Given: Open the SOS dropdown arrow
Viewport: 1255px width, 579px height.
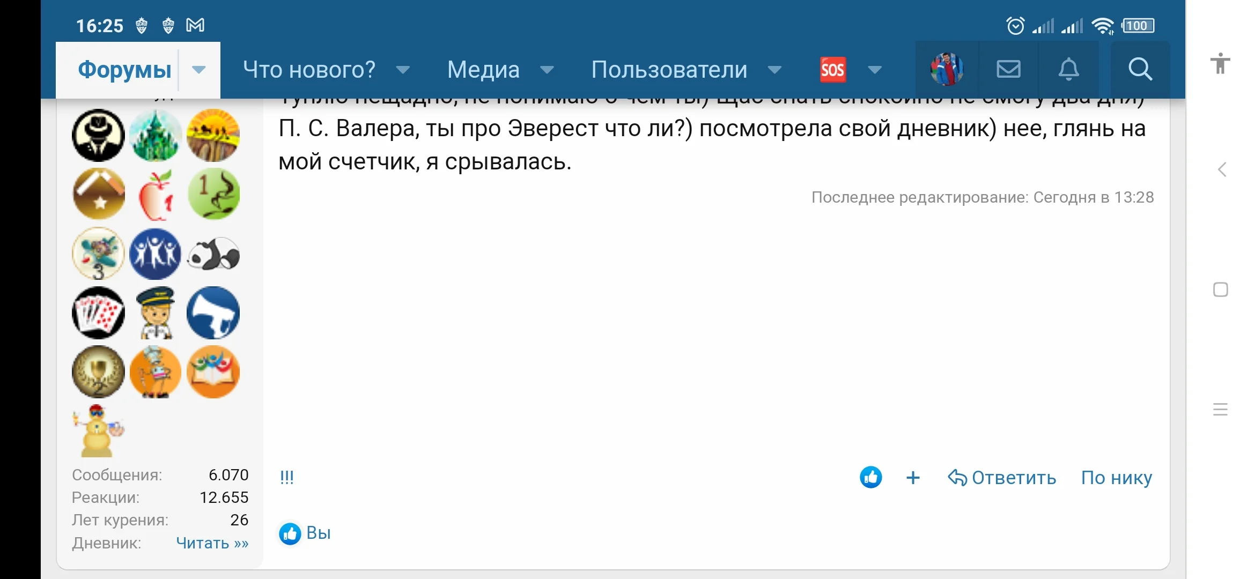Looking at the screenshot, I should pos(874,70).
